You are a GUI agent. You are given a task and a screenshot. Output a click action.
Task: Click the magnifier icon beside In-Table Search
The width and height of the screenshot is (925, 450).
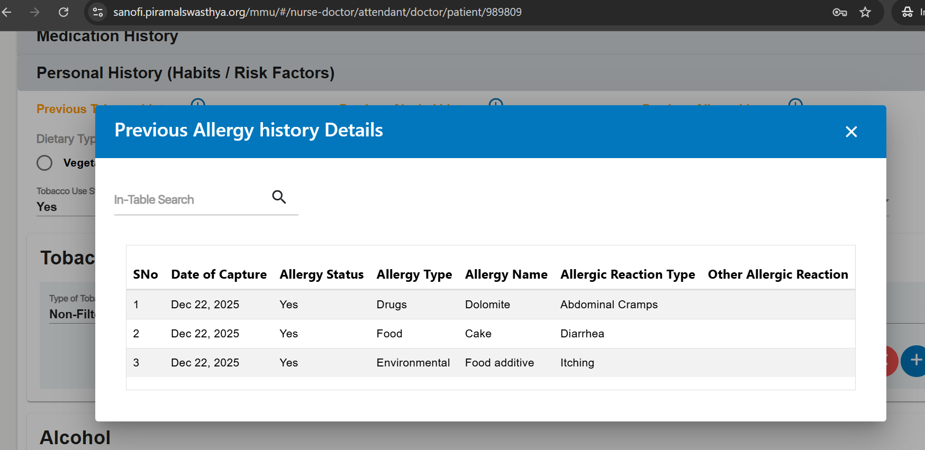(x=279, y=197)
